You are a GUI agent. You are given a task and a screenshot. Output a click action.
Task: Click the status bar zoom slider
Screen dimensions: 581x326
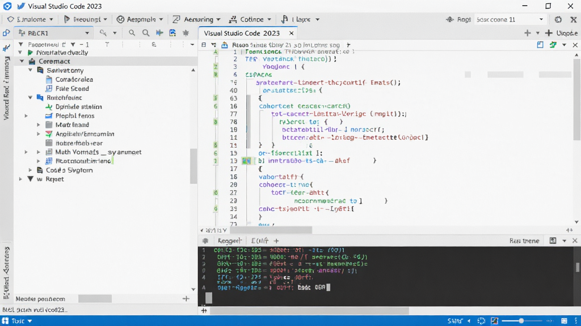[523, 321]
